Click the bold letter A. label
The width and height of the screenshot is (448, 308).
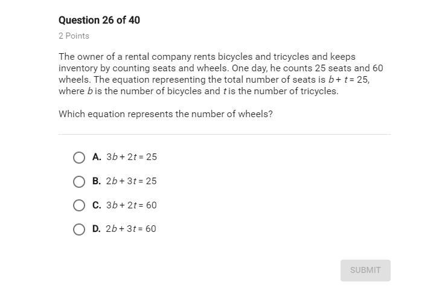pos(97,157)
